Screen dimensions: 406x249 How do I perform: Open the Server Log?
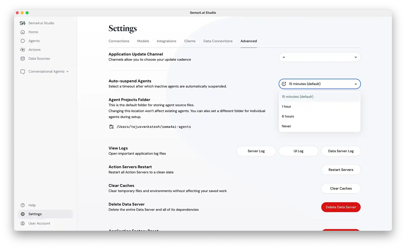[256, 151]
